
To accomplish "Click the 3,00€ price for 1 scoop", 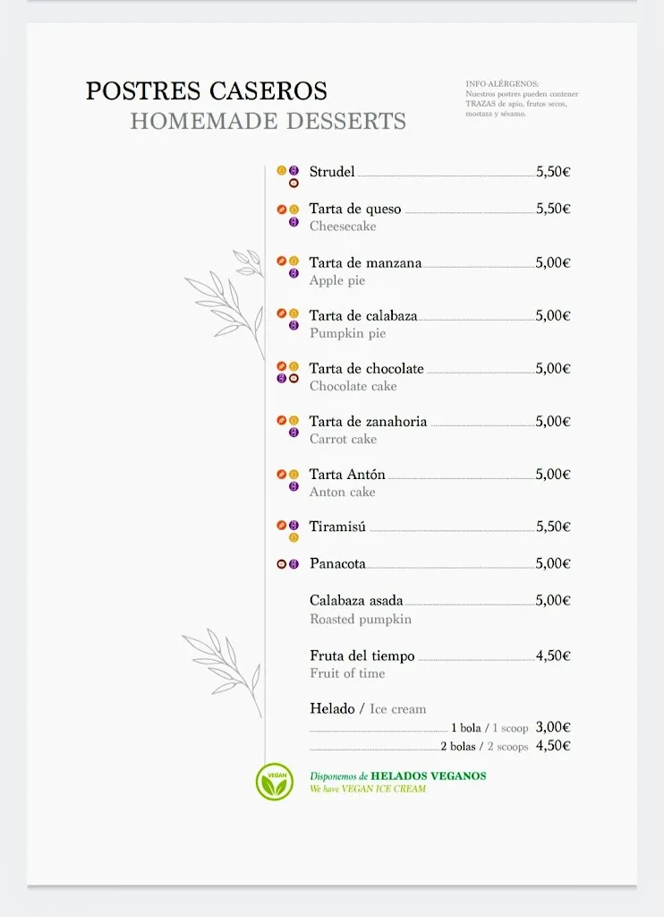I will coord(553,728).
